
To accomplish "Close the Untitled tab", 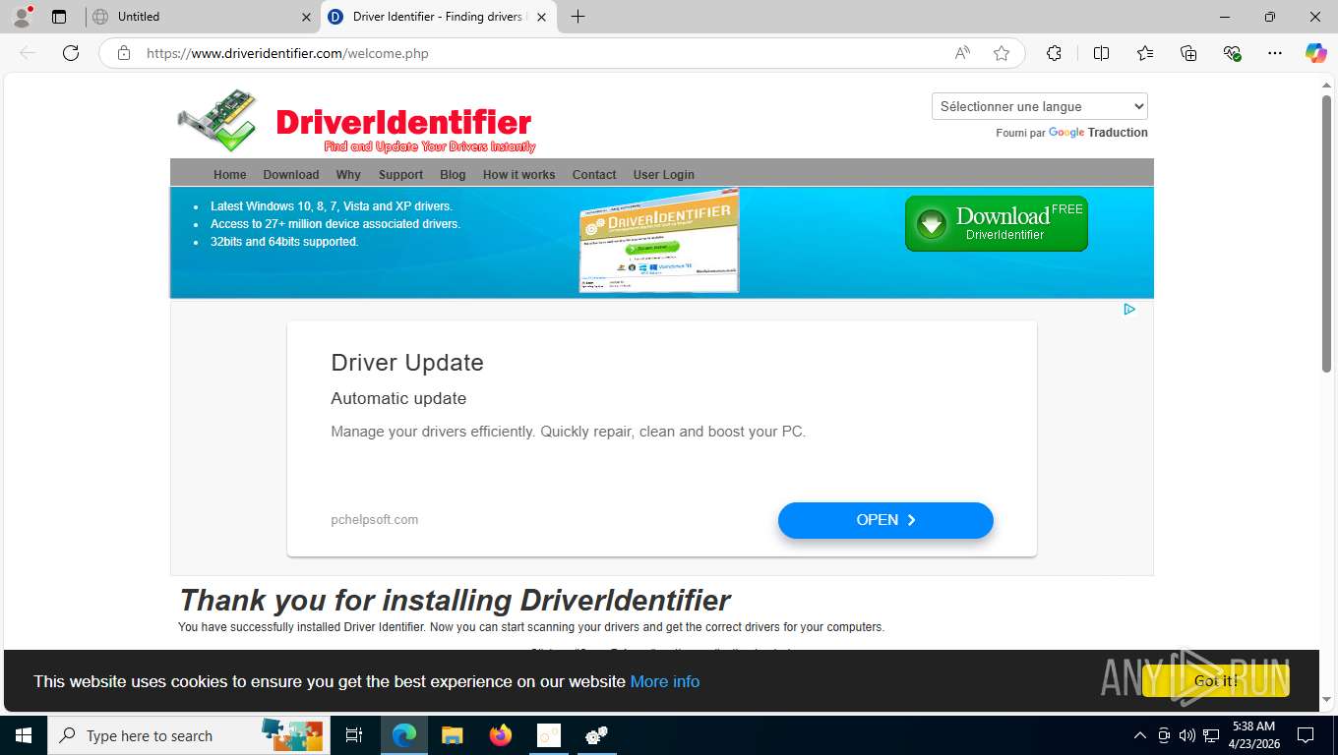I will point(306,17).
